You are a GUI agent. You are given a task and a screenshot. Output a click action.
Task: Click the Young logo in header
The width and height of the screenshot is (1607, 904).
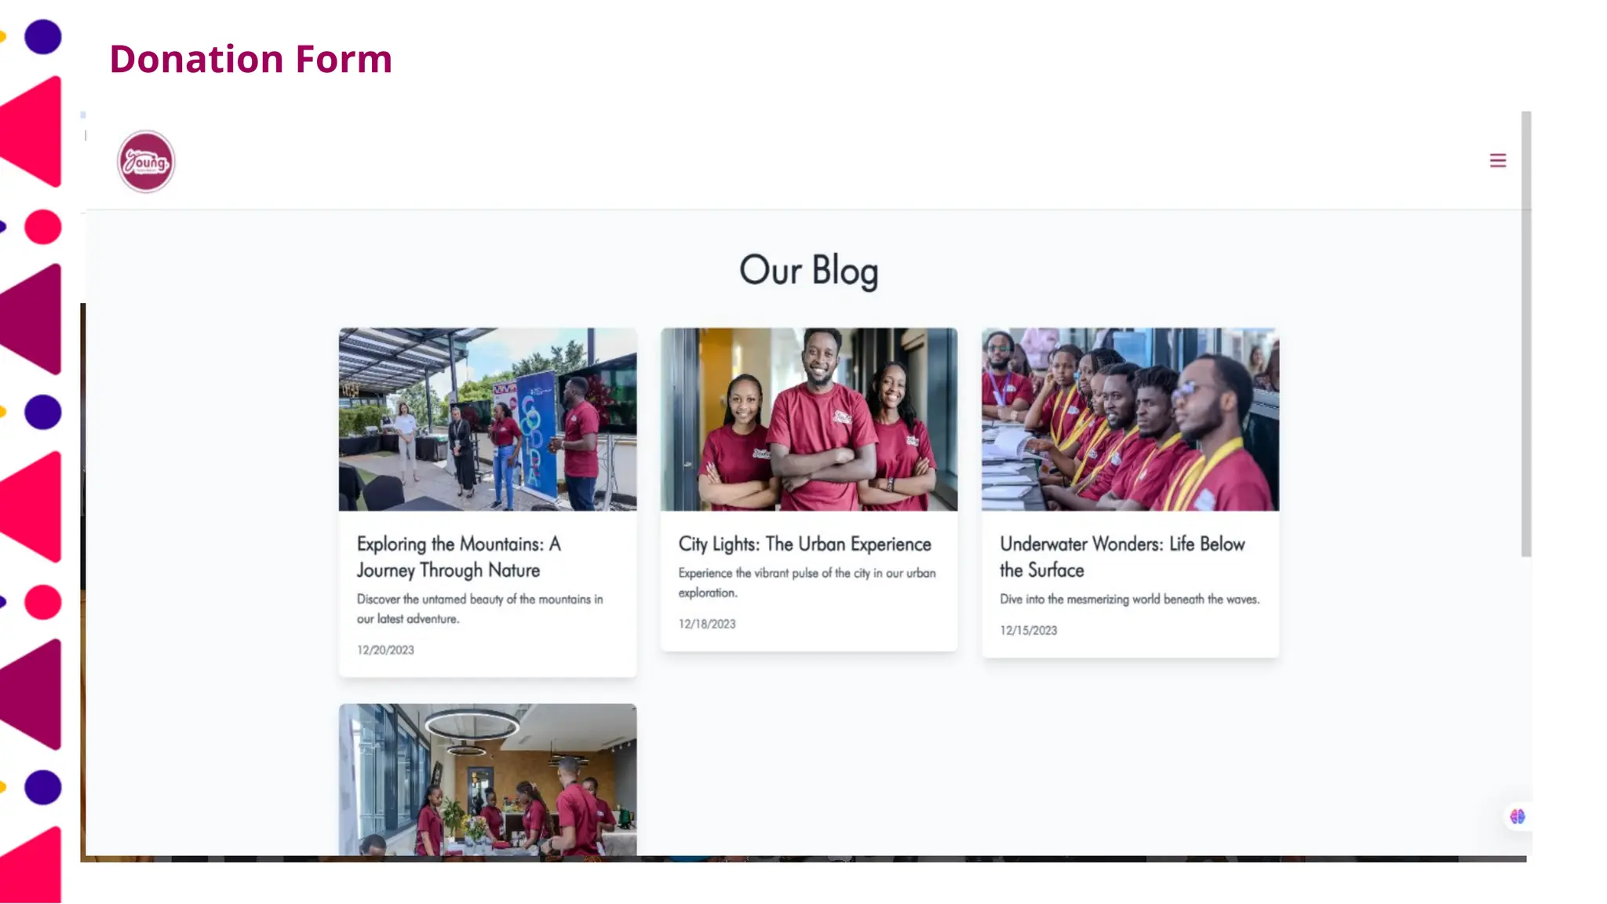click(146, 162)
